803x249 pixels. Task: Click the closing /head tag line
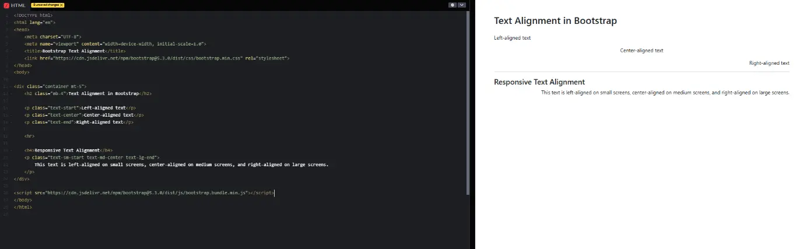pyautogui.click(x=23, y=65)
